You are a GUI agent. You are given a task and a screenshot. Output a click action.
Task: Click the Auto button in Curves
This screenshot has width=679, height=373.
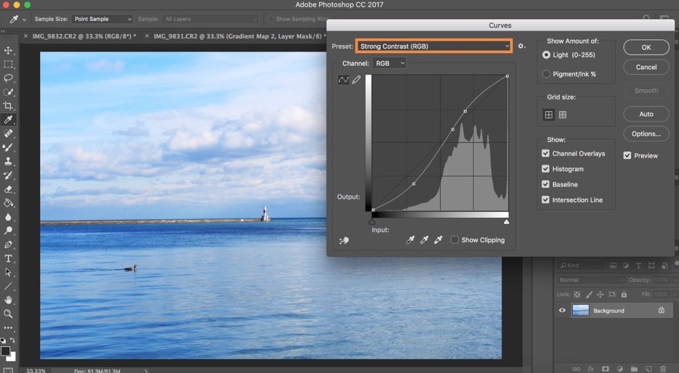pyautogui.click(x=646, y=114)
